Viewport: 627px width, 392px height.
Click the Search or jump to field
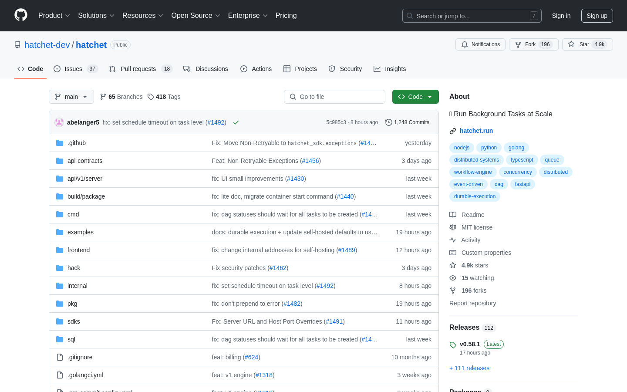pyautogui.click(x=472, y=16)
